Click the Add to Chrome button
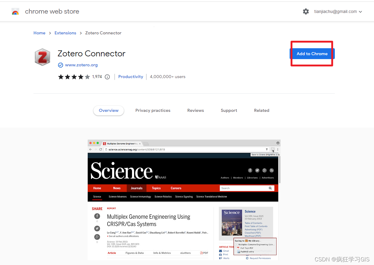This screenshot has height=265, width=374. pos(312,54)
